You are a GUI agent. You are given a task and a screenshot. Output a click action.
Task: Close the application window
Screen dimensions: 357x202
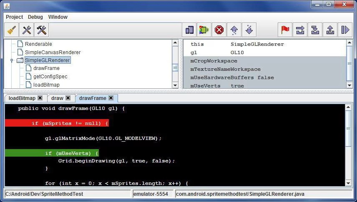click(344, 4)
